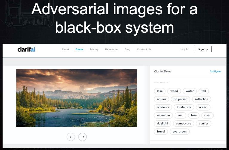Click Contact Us in navigation
This screenshot has height=150, width=229.
(x=144, y=49)
